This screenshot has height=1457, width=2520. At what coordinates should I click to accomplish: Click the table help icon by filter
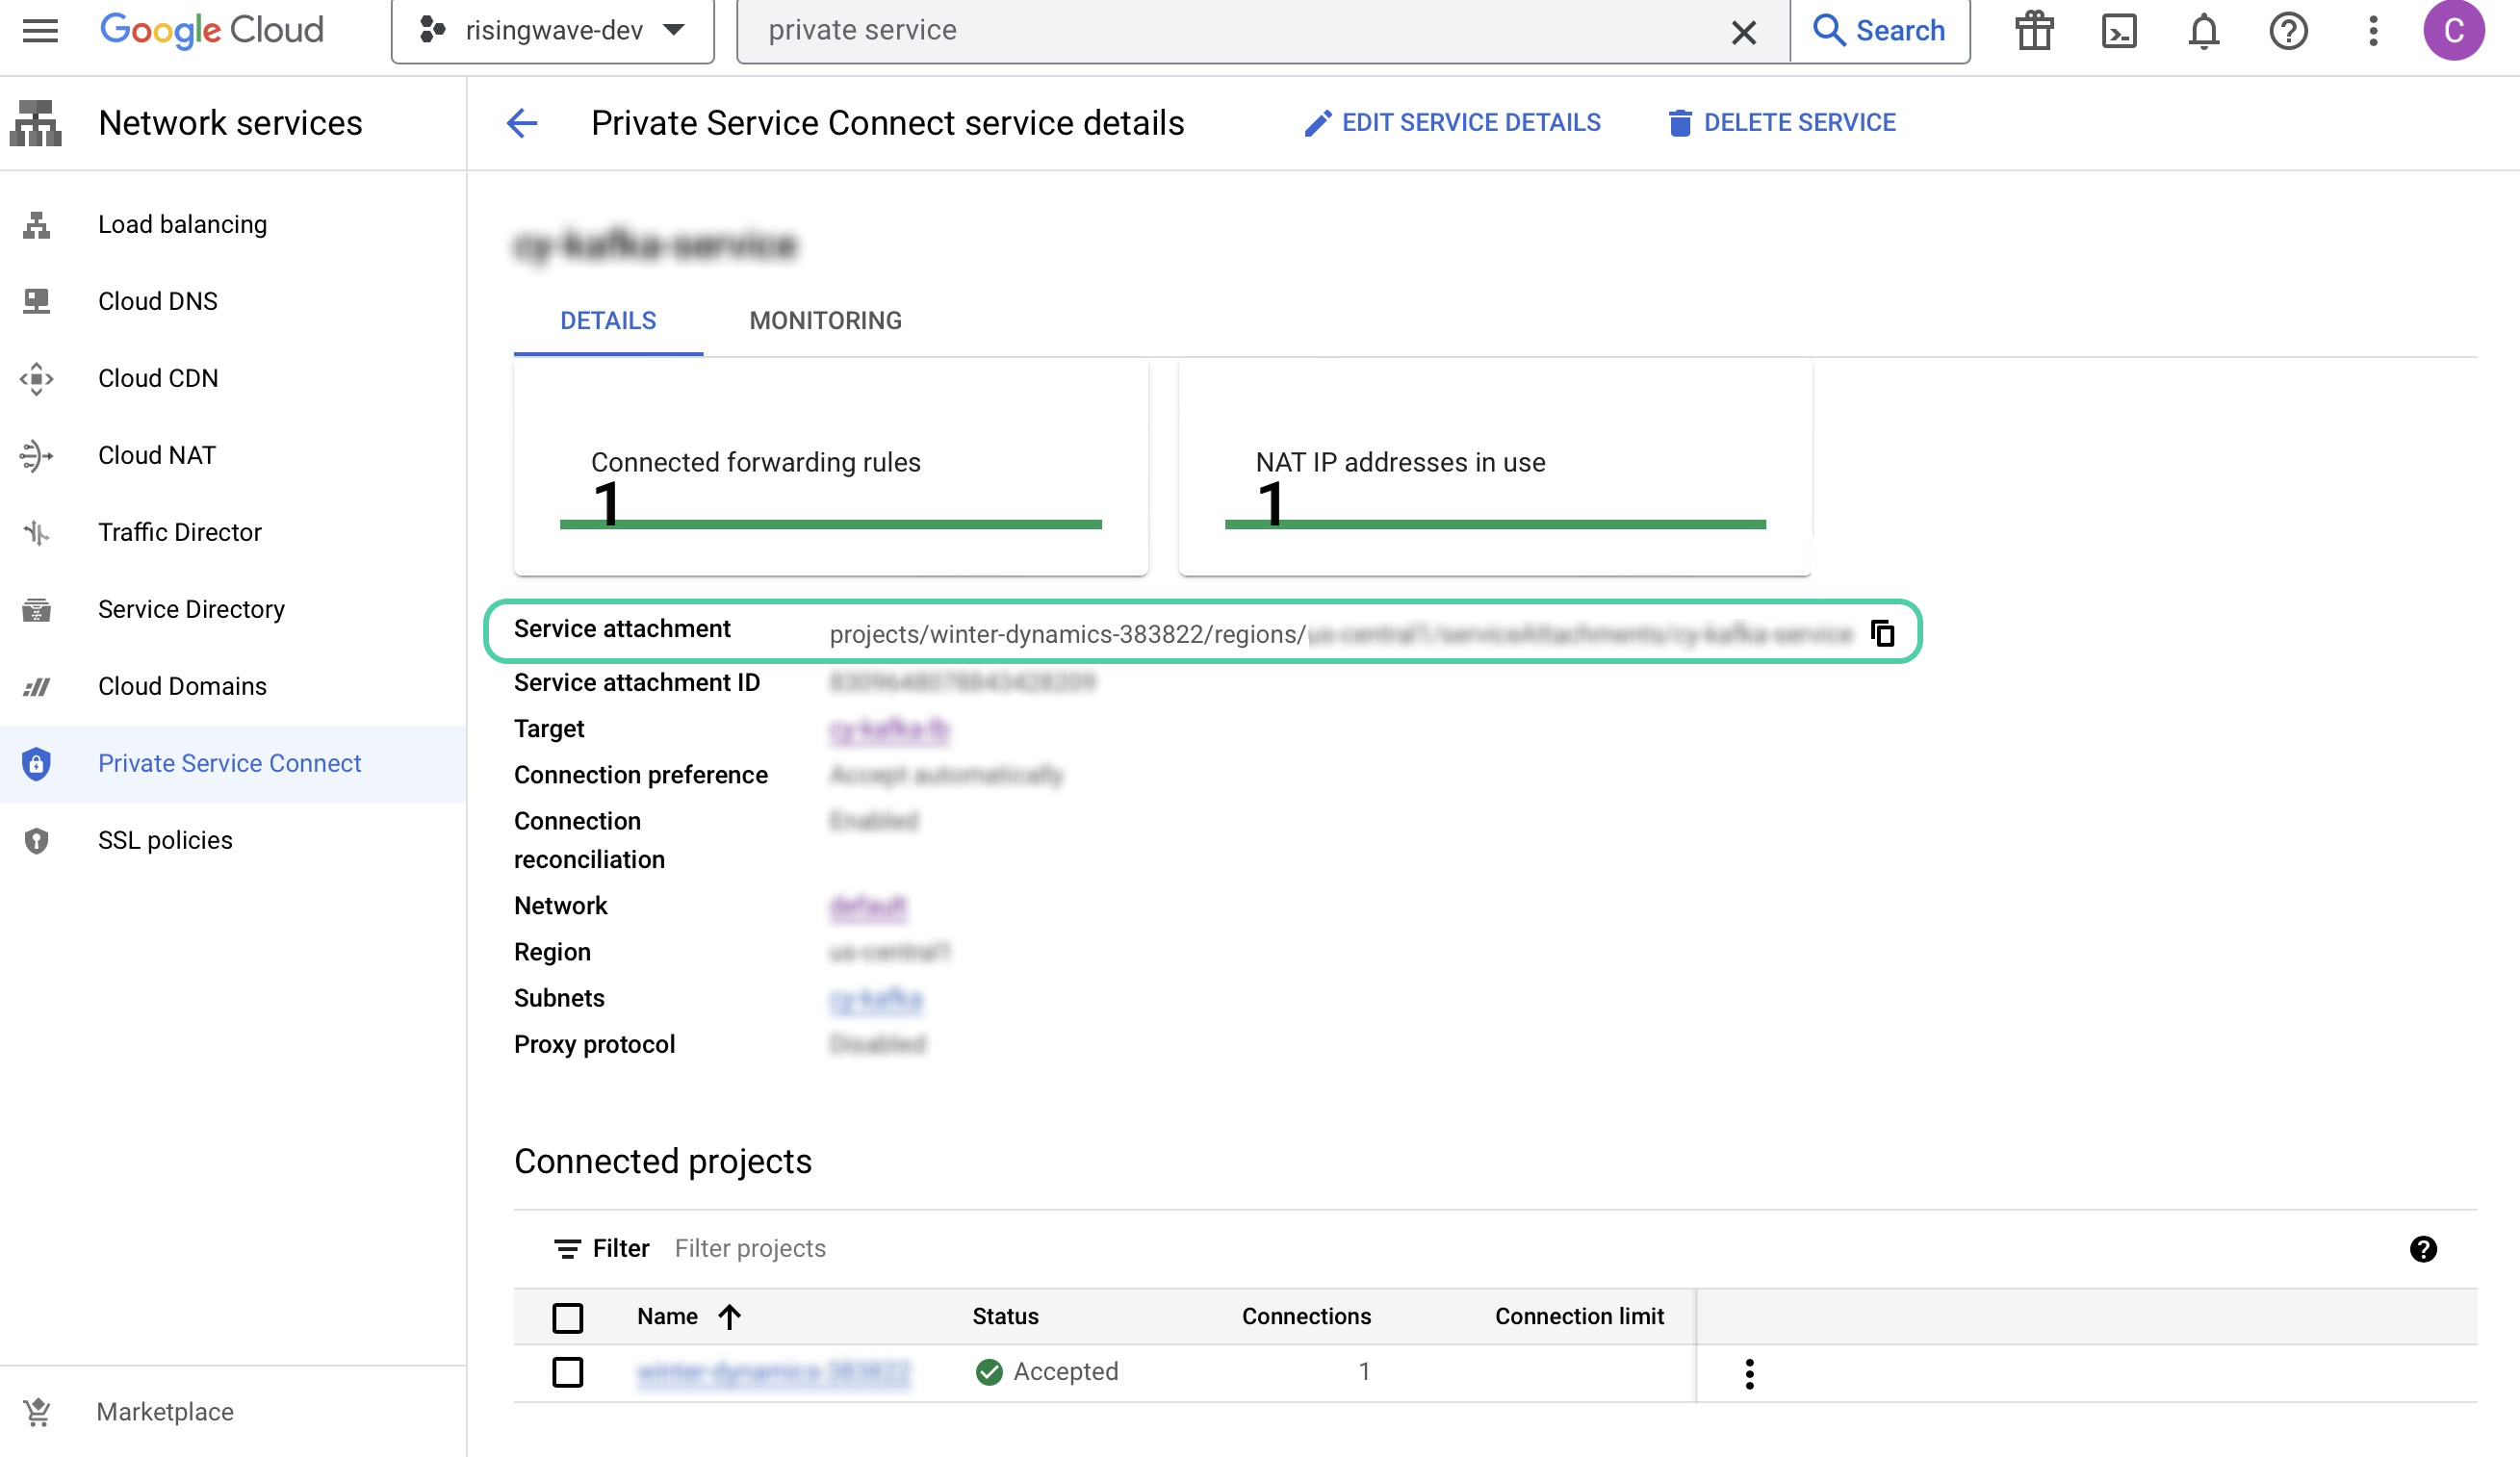(2423, 1248)
